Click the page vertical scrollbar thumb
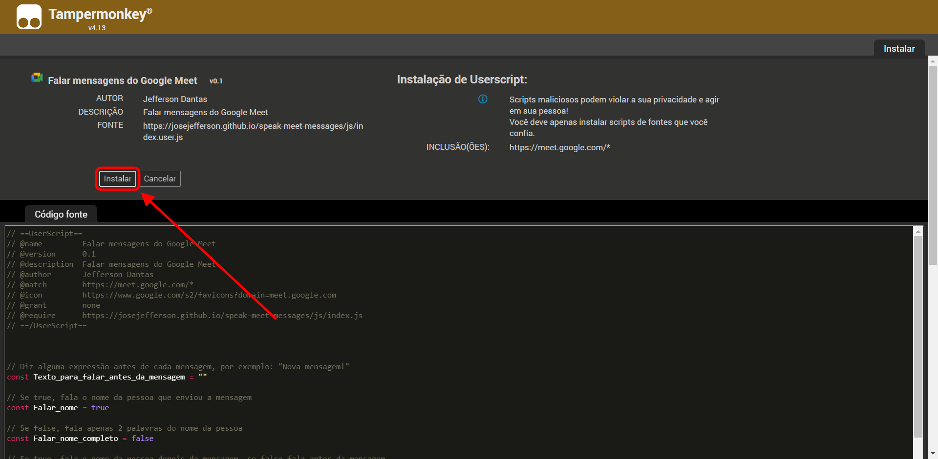This screenshot has height=459, width=938. [x=933, y=166]
